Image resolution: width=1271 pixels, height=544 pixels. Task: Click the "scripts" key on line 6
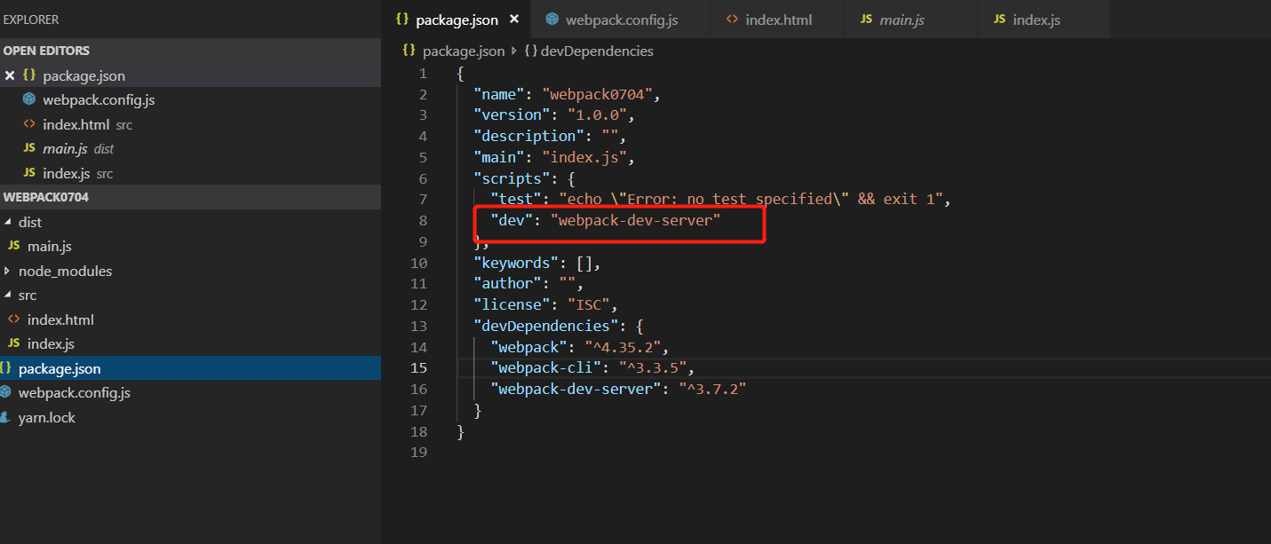coord(512,178)
